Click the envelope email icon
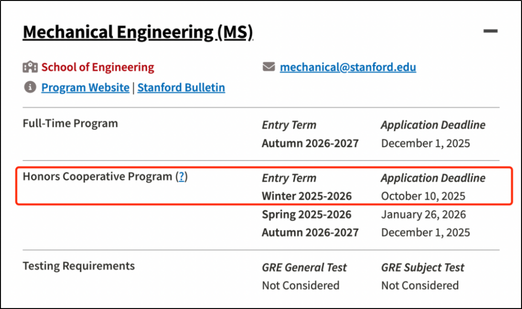Image resolution: width=522 pixels, height=309 pixels. pyautogui.click(x=269, y=67)
